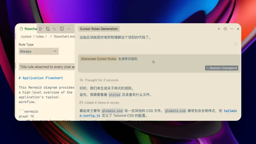Show chat history clock icon
Screen dimensions: 256x144
tap(225, 29)
